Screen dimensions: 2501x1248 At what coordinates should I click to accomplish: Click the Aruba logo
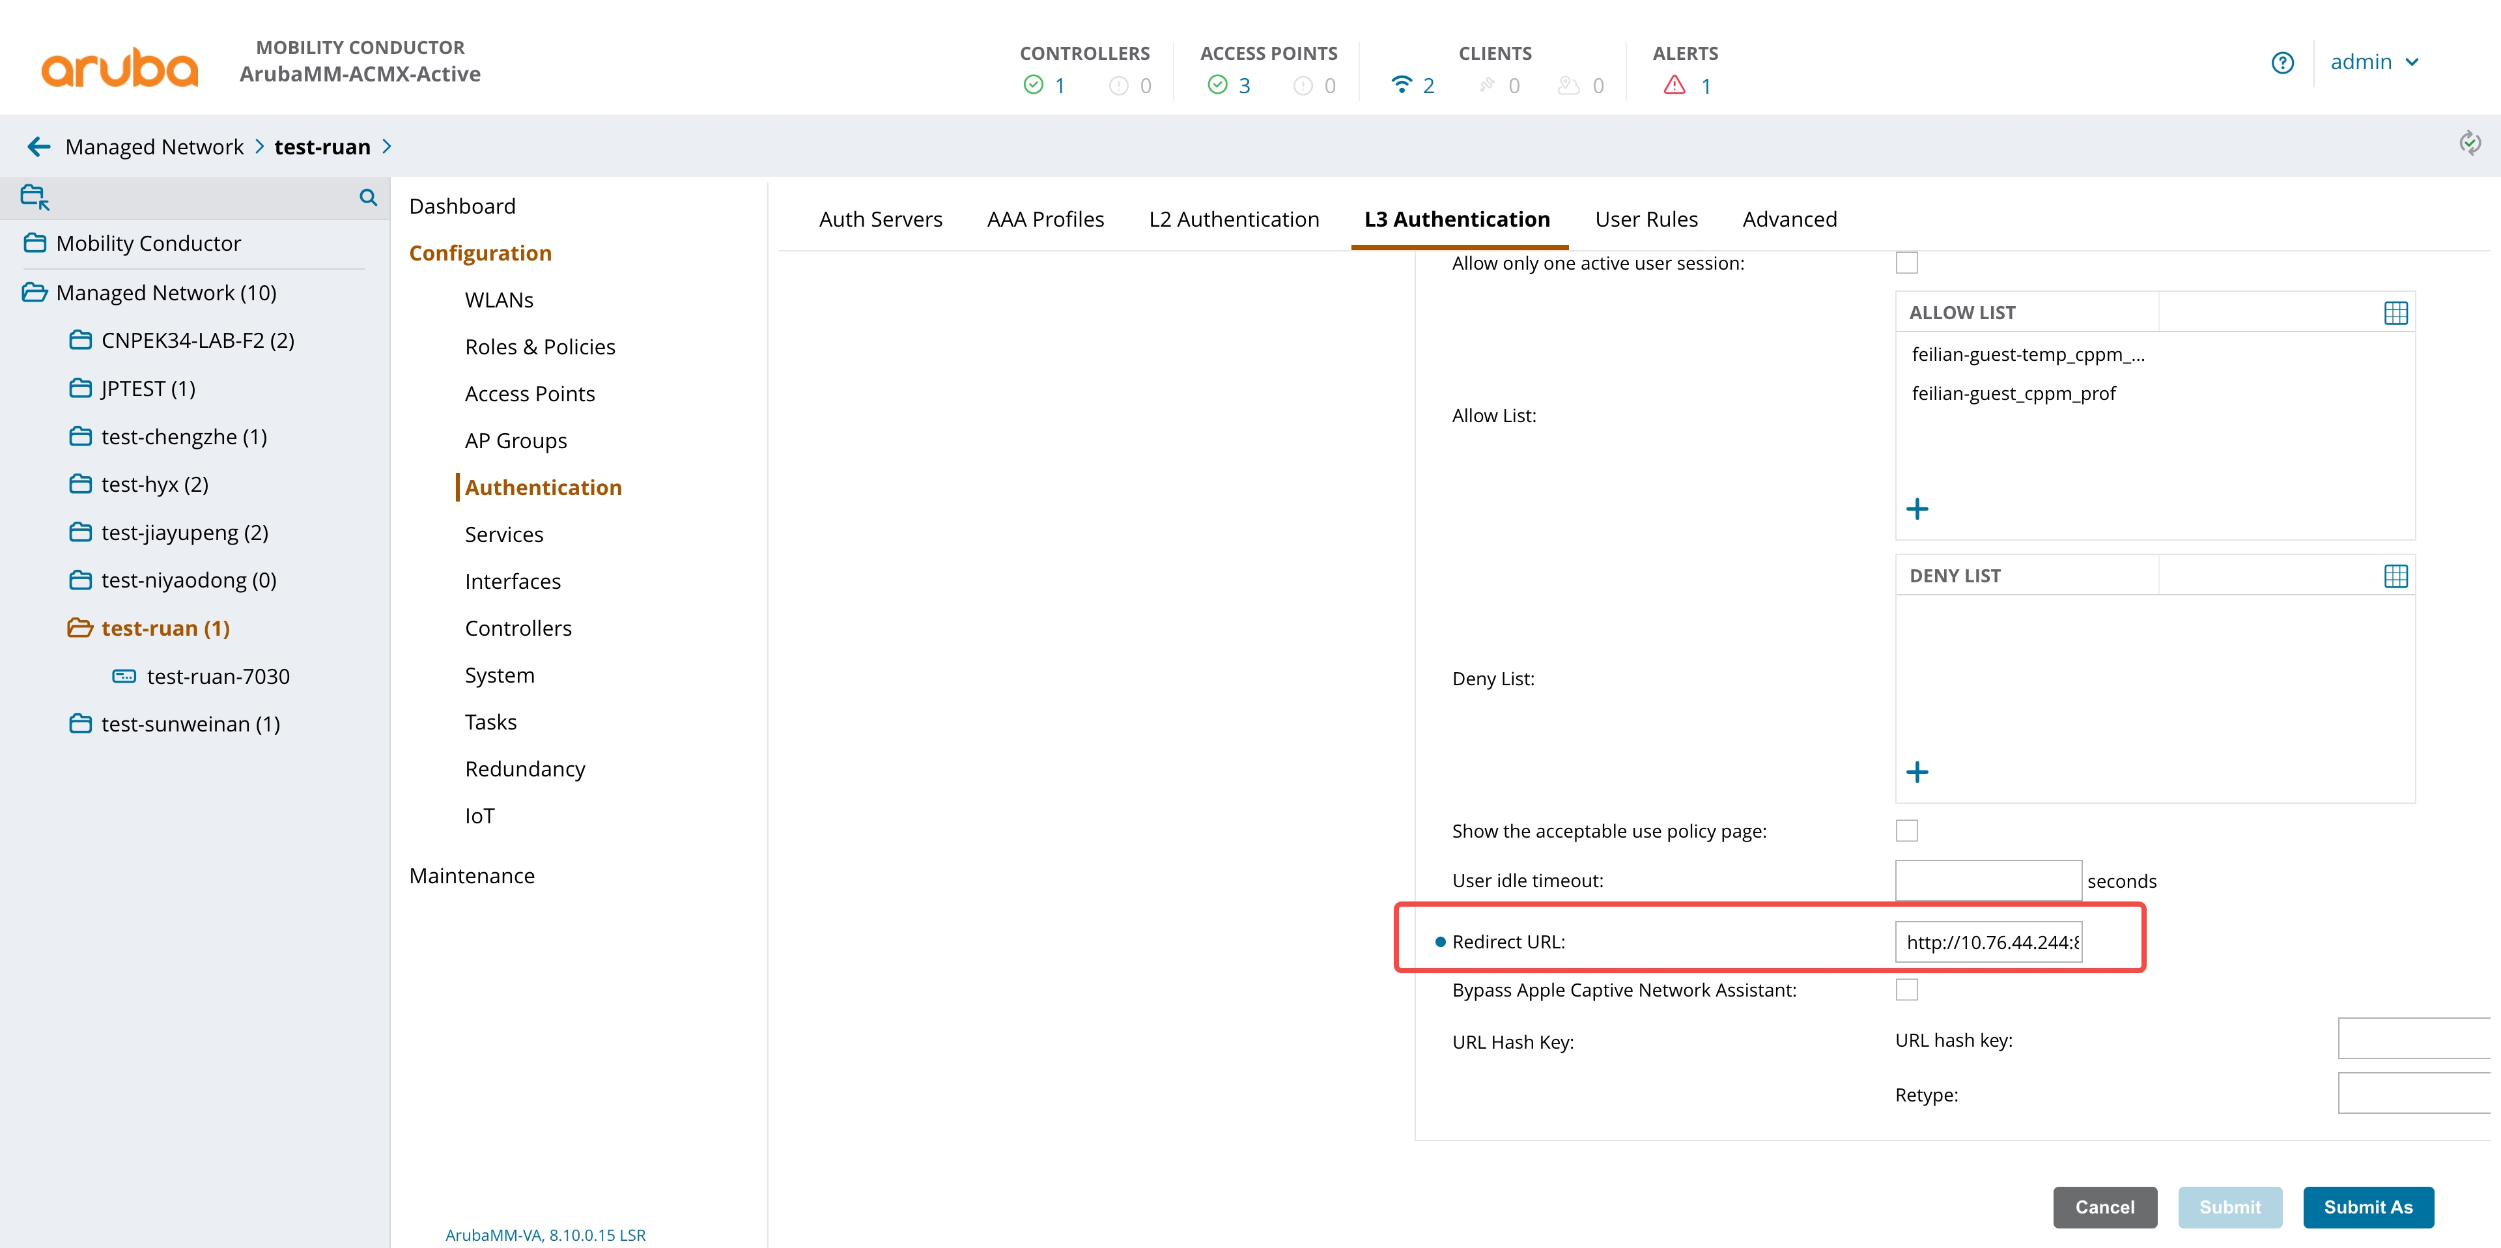[x=119, y=68]
